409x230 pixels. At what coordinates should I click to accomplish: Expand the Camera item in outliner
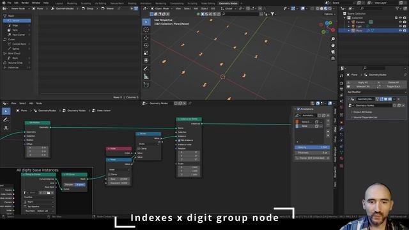click(x=349, y=22)
